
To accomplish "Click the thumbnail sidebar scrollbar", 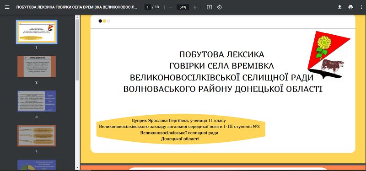I will pyautogui.click(x=77, y=50).
